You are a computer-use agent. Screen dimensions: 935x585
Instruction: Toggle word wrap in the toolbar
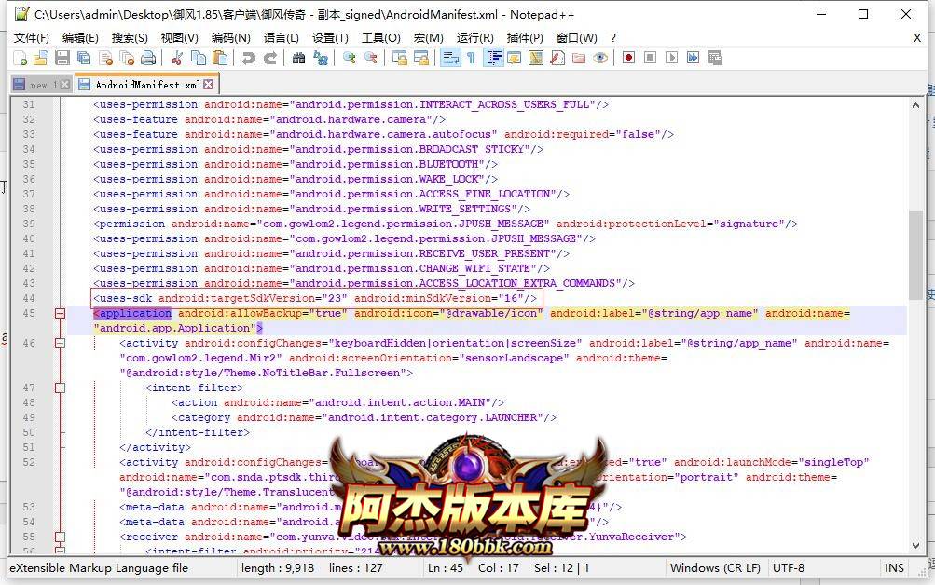pyautogui.click(x=450, y=58)
